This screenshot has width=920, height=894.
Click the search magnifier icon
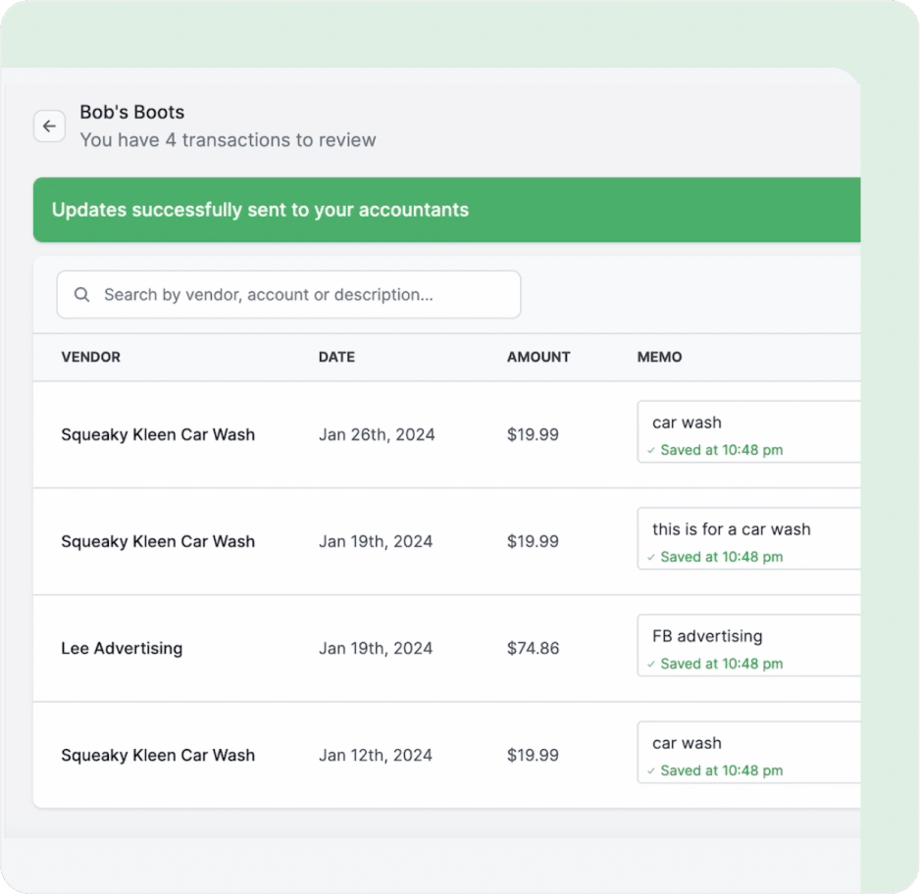(82, 294)
